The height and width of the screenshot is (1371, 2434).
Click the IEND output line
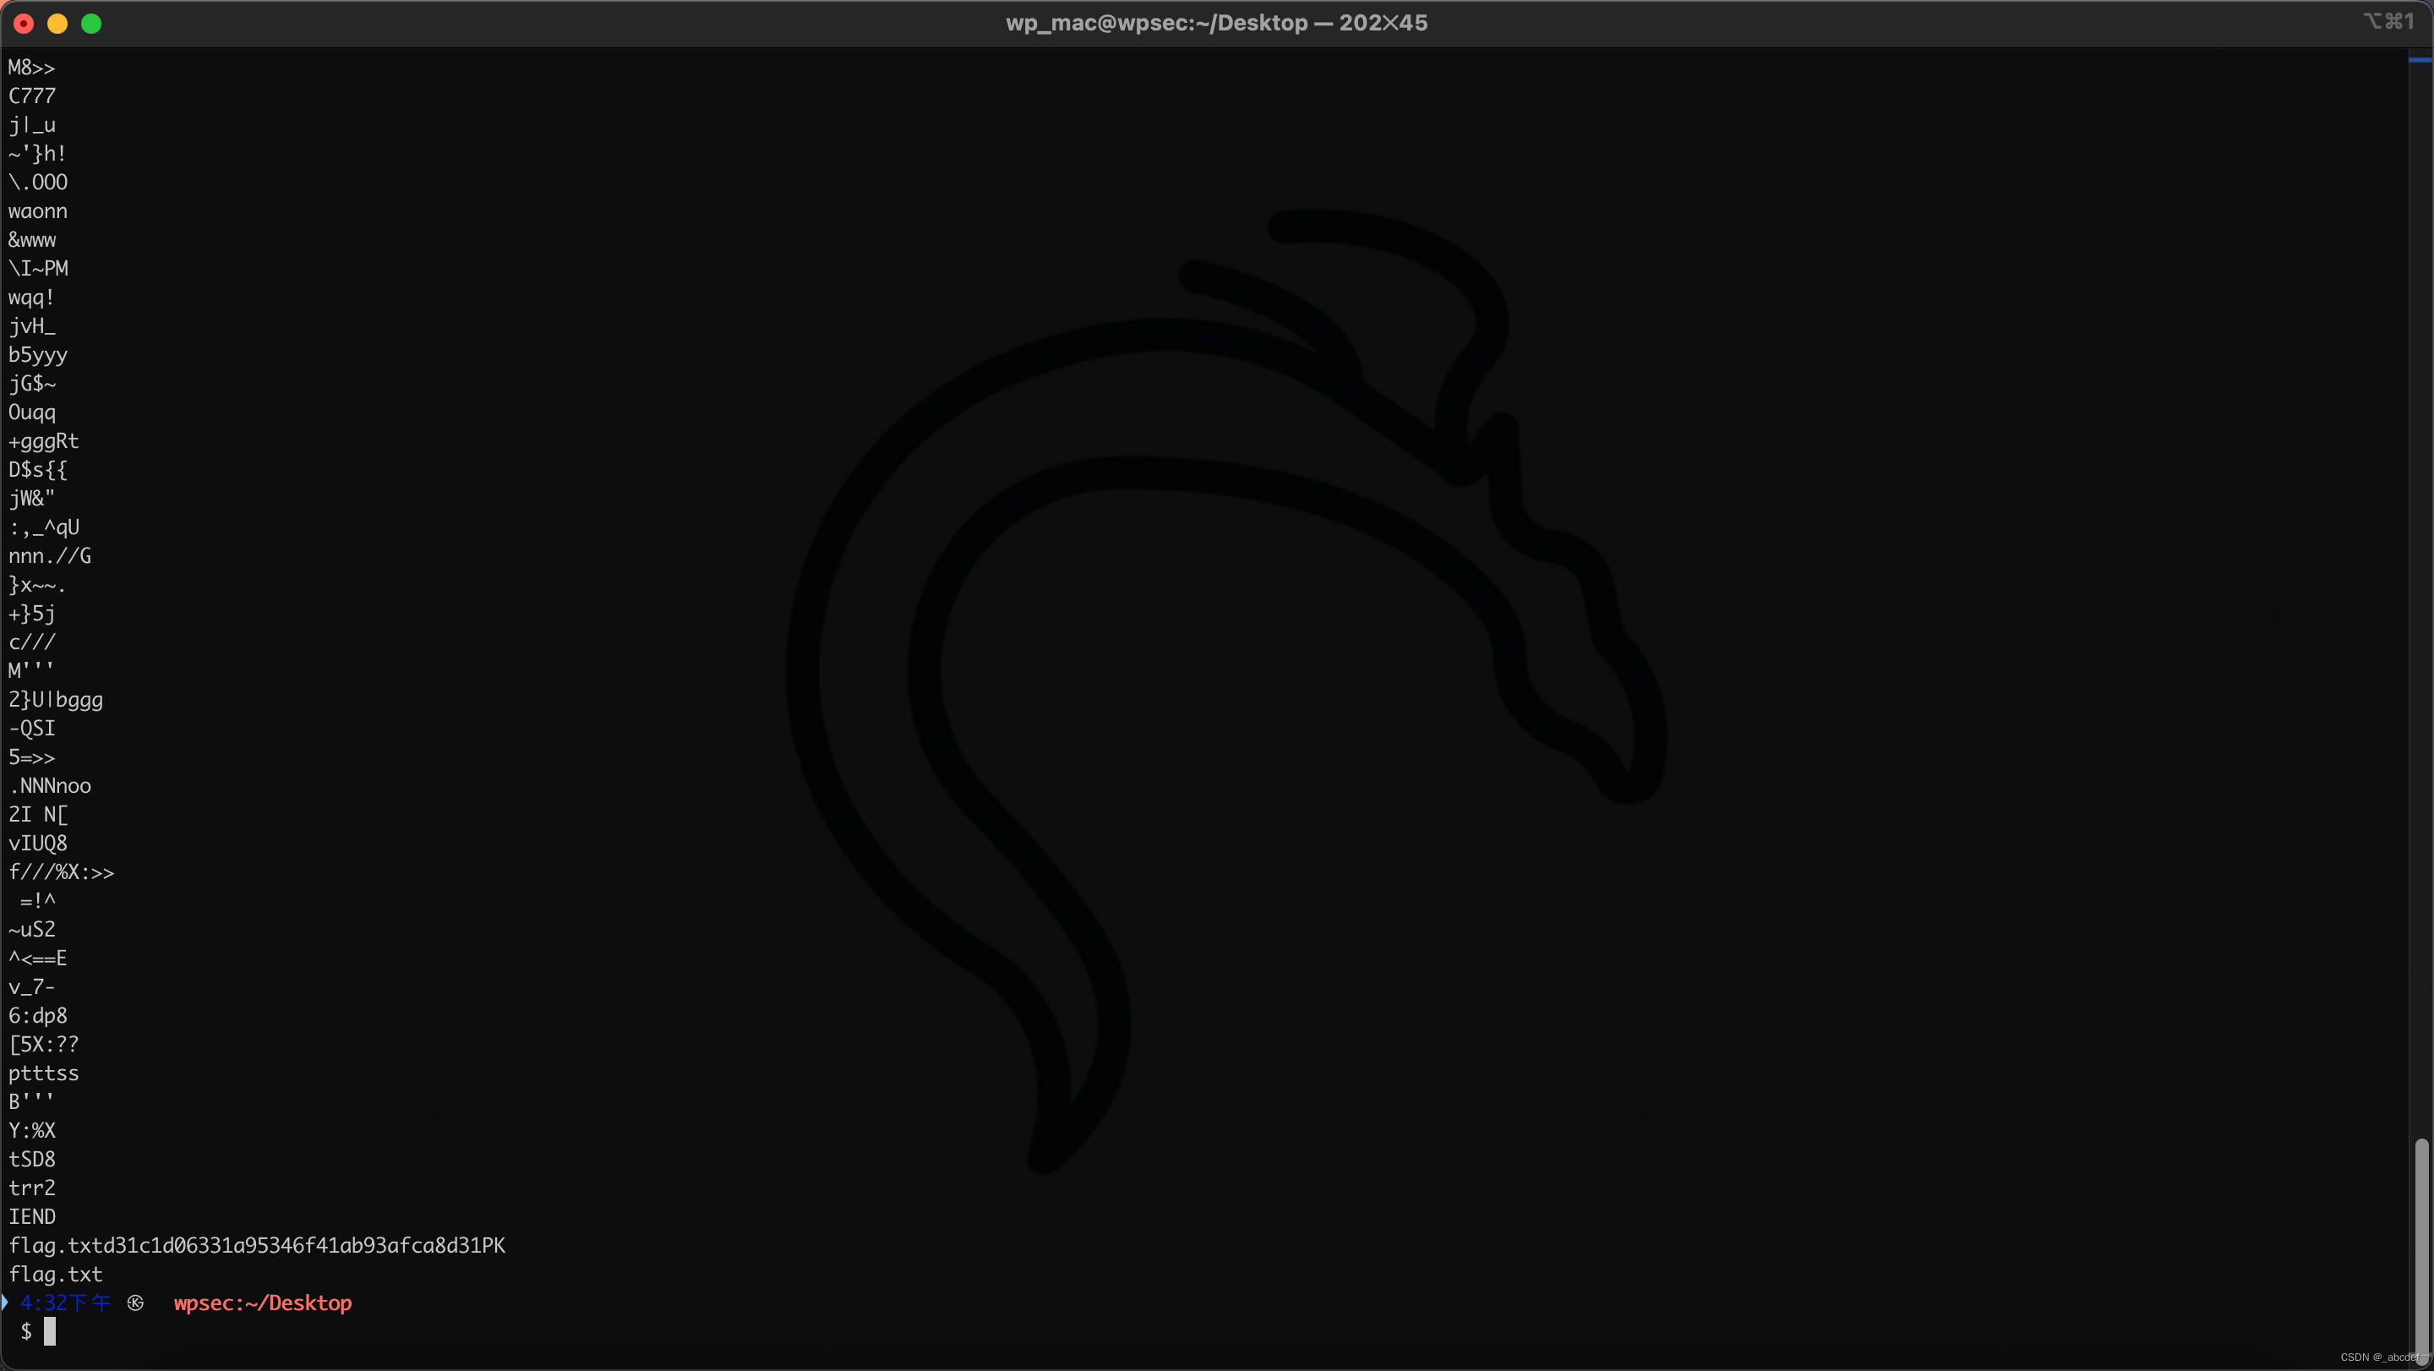(x=32, y=1216)
